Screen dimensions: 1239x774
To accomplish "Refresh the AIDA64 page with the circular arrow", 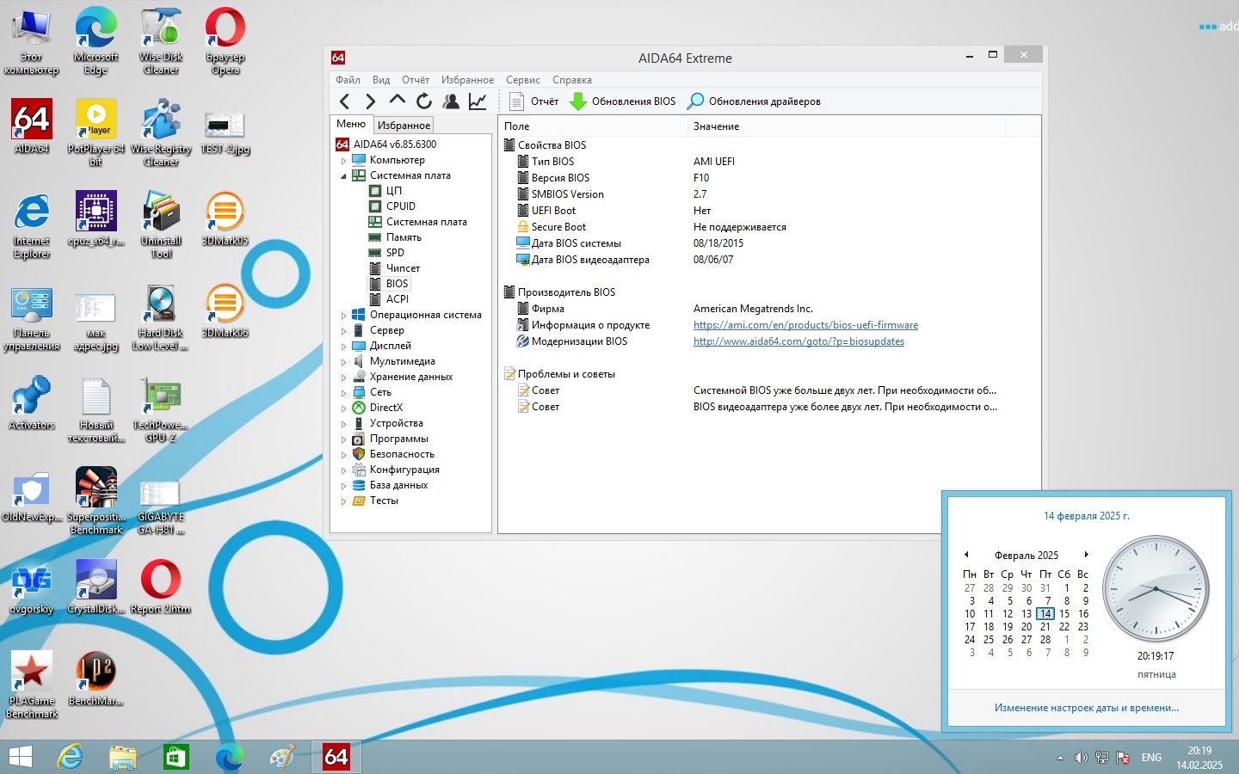I will (x=424, y=101).
